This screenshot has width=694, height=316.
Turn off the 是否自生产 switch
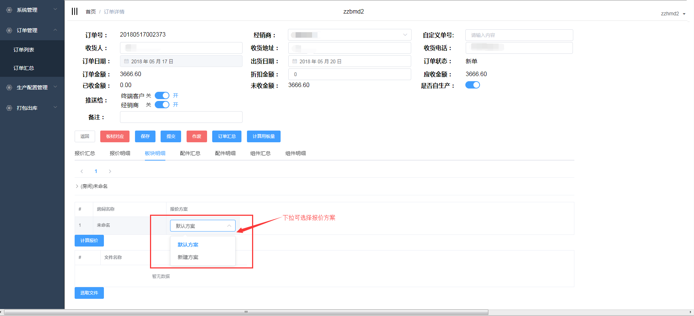[472, 85]
